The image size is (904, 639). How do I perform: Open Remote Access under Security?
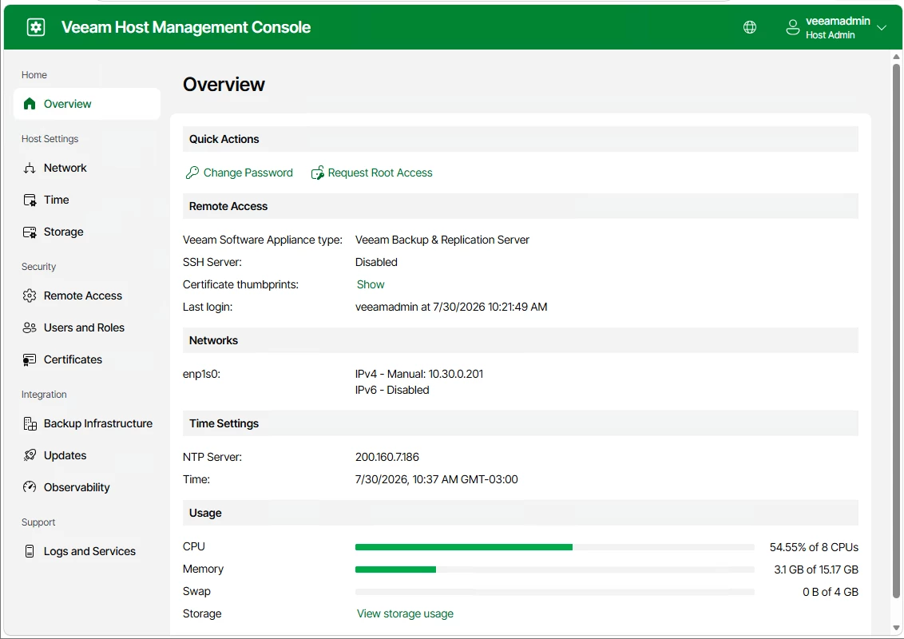pos(83,296)
